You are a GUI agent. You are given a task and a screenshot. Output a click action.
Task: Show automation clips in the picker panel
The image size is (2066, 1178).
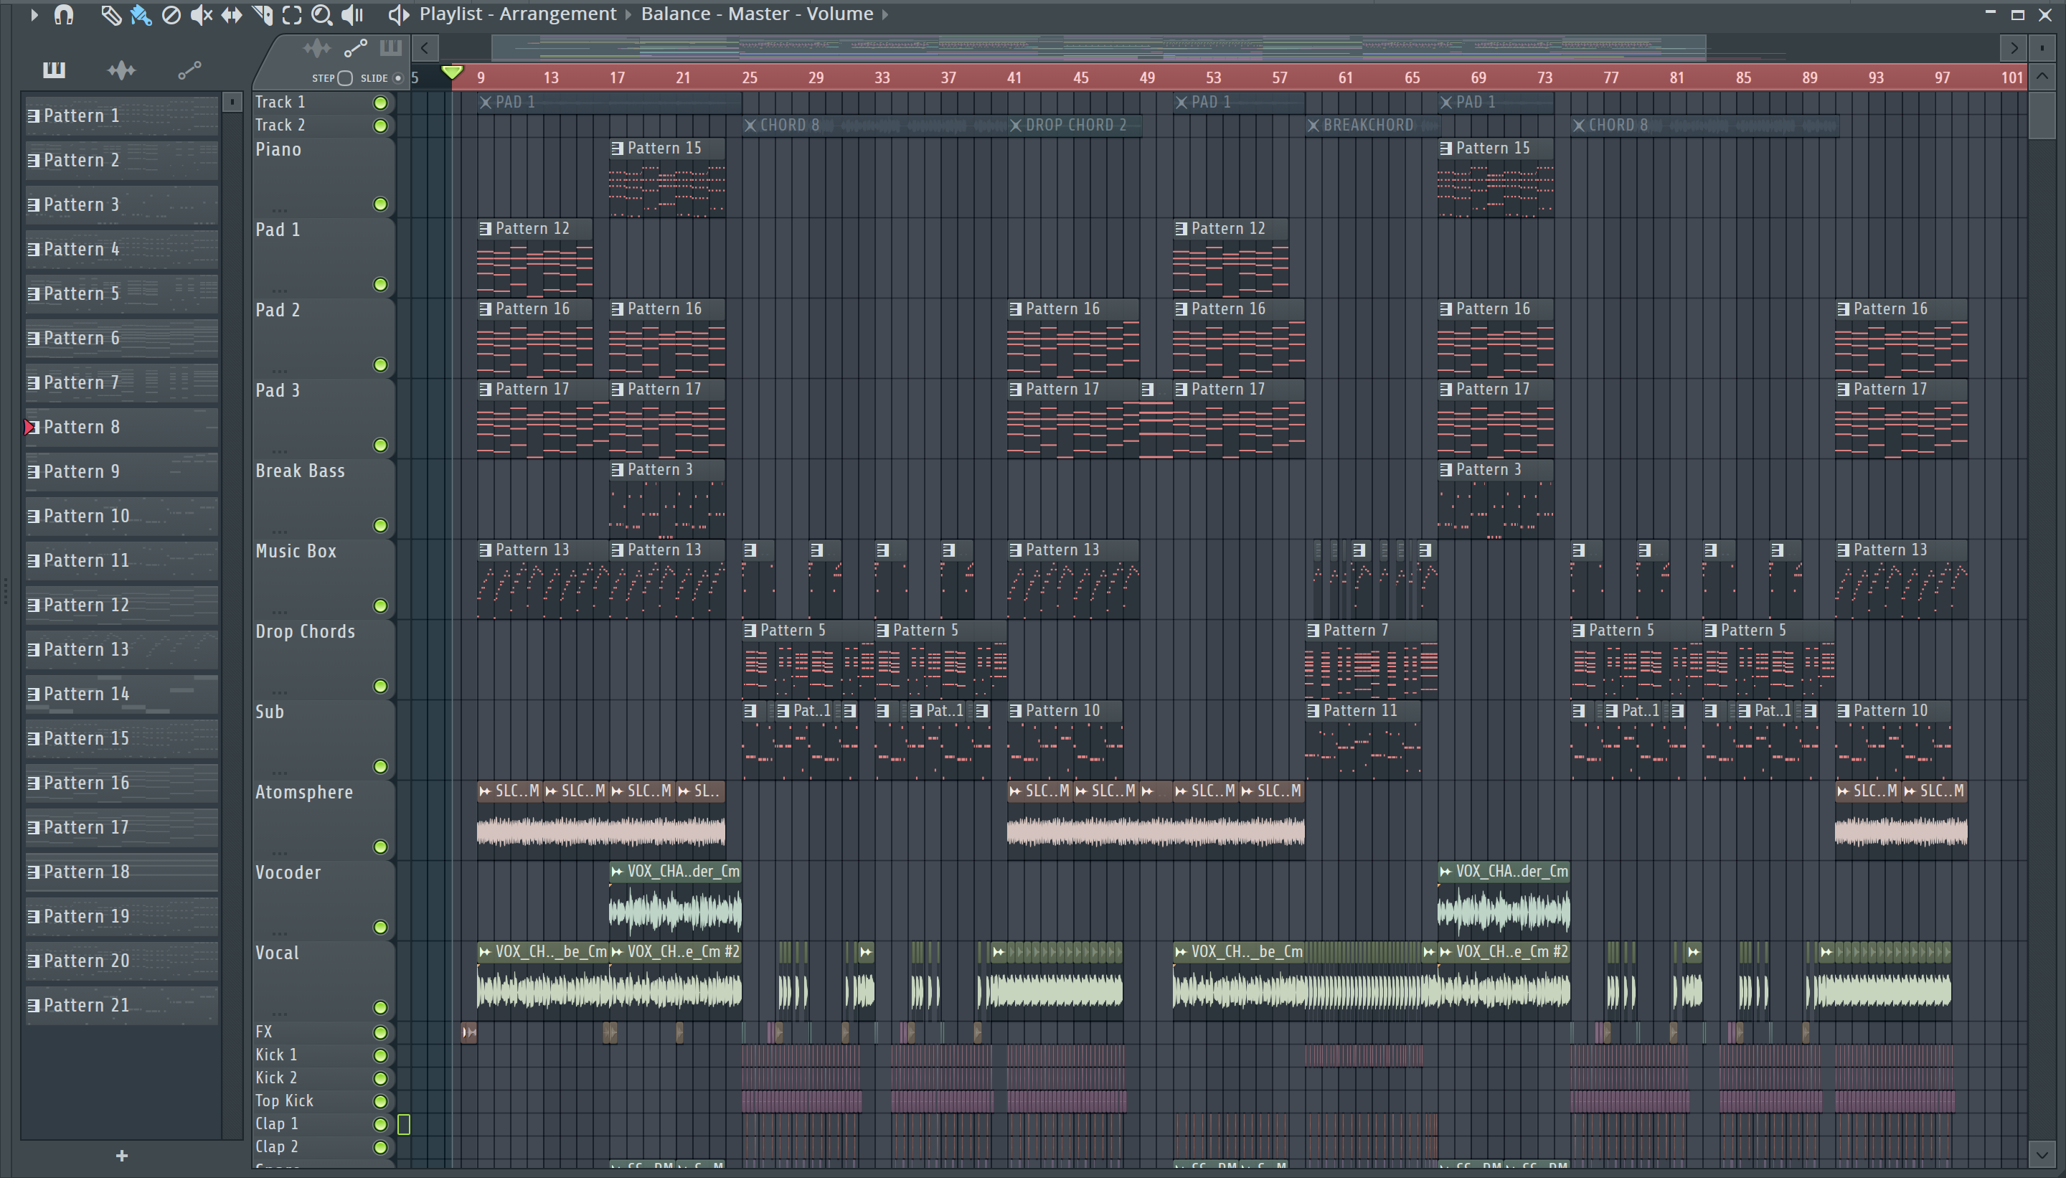[x=189, y=71]
